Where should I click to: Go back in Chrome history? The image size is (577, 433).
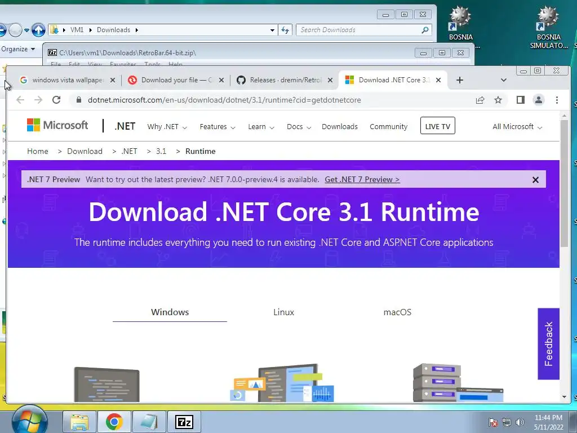(x=20, y=100)
